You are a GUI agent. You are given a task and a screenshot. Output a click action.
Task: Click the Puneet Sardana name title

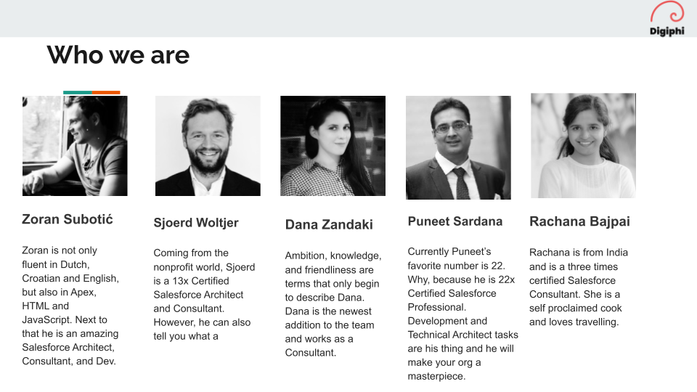point(455,221)
